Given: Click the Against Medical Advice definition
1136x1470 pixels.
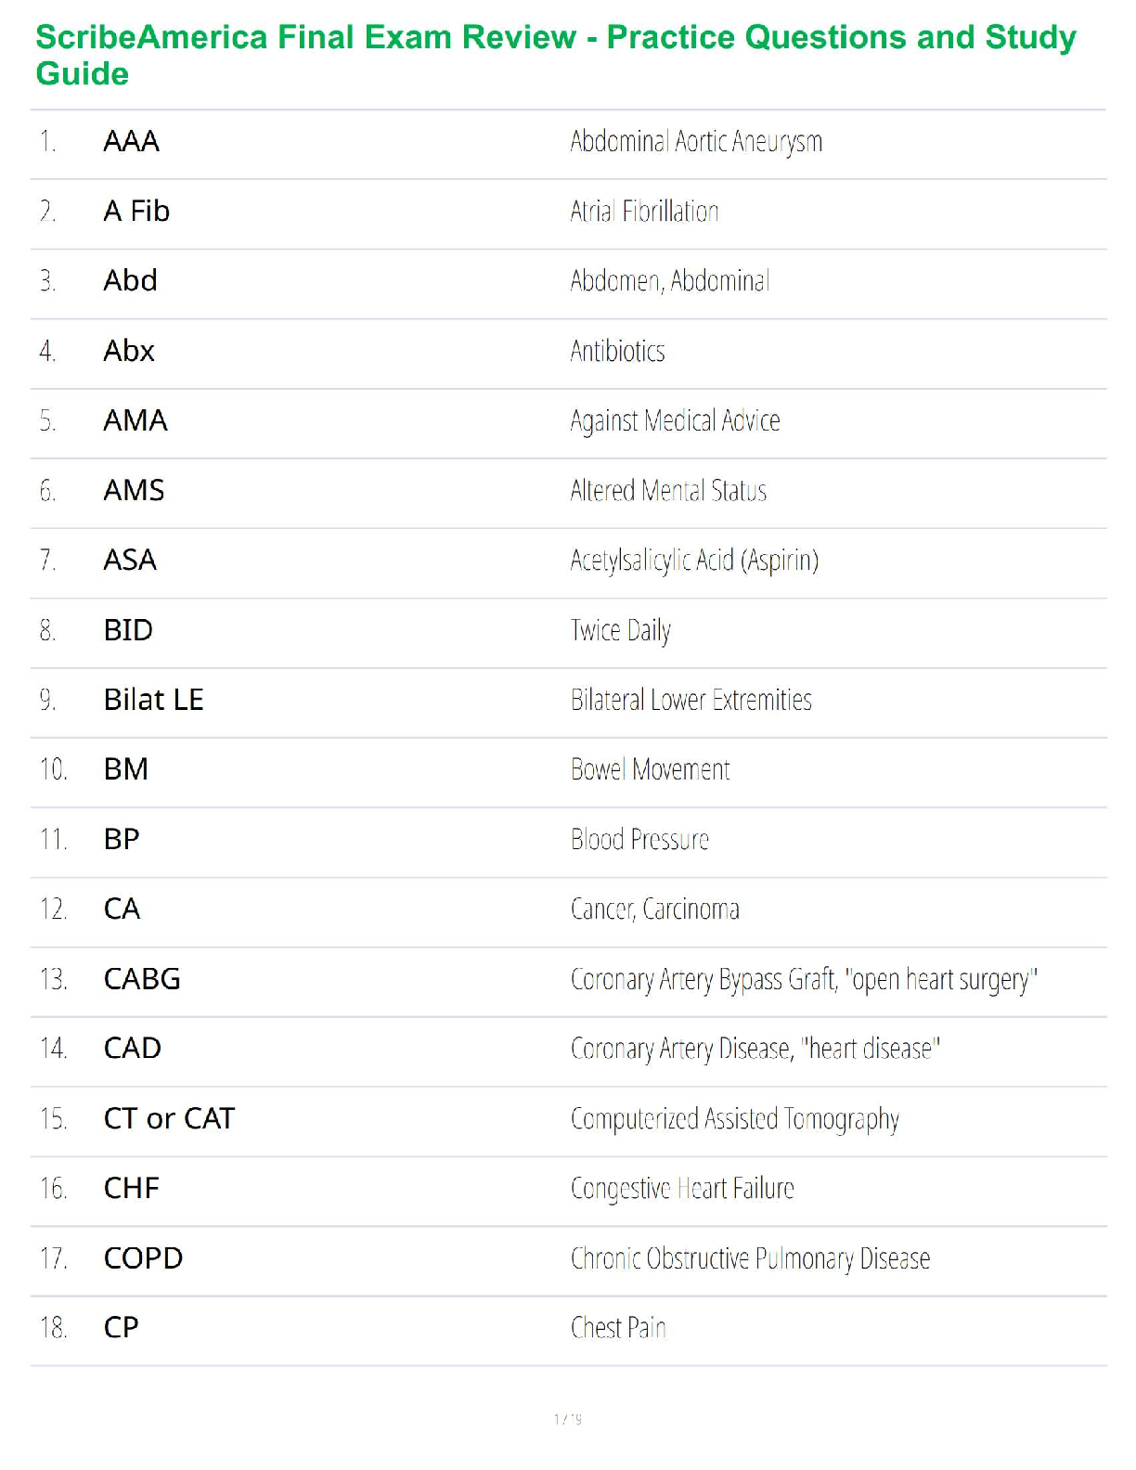Looking at the screenshot, I should coord(675,421).
